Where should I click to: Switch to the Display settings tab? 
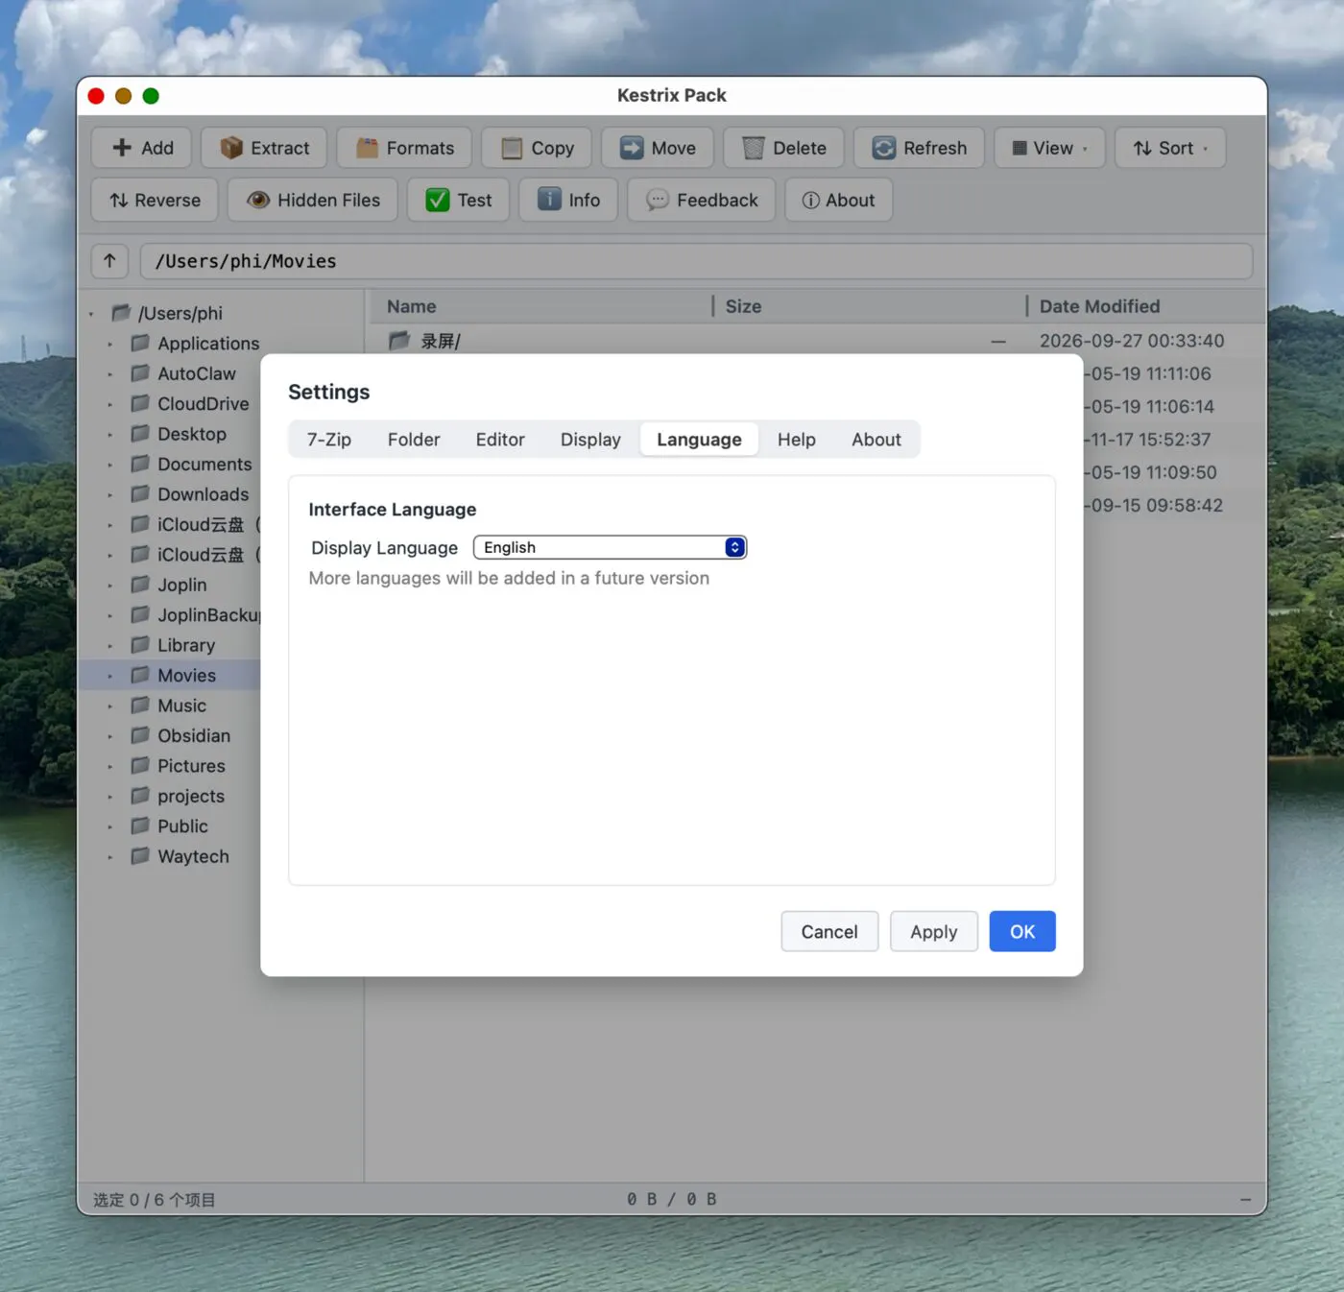590,440
